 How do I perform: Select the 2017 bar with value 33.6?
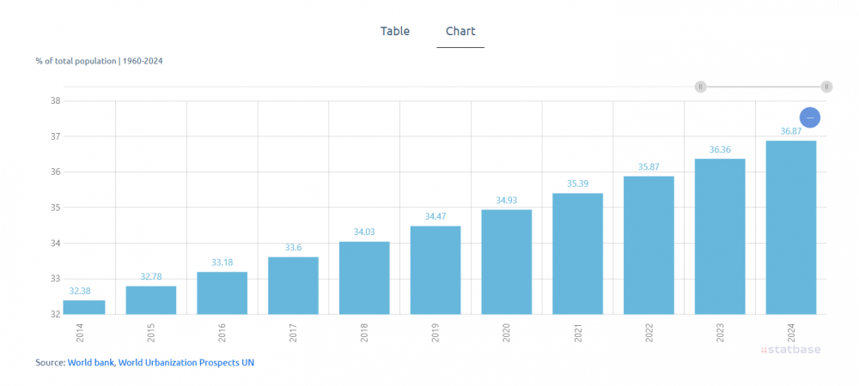293,285
